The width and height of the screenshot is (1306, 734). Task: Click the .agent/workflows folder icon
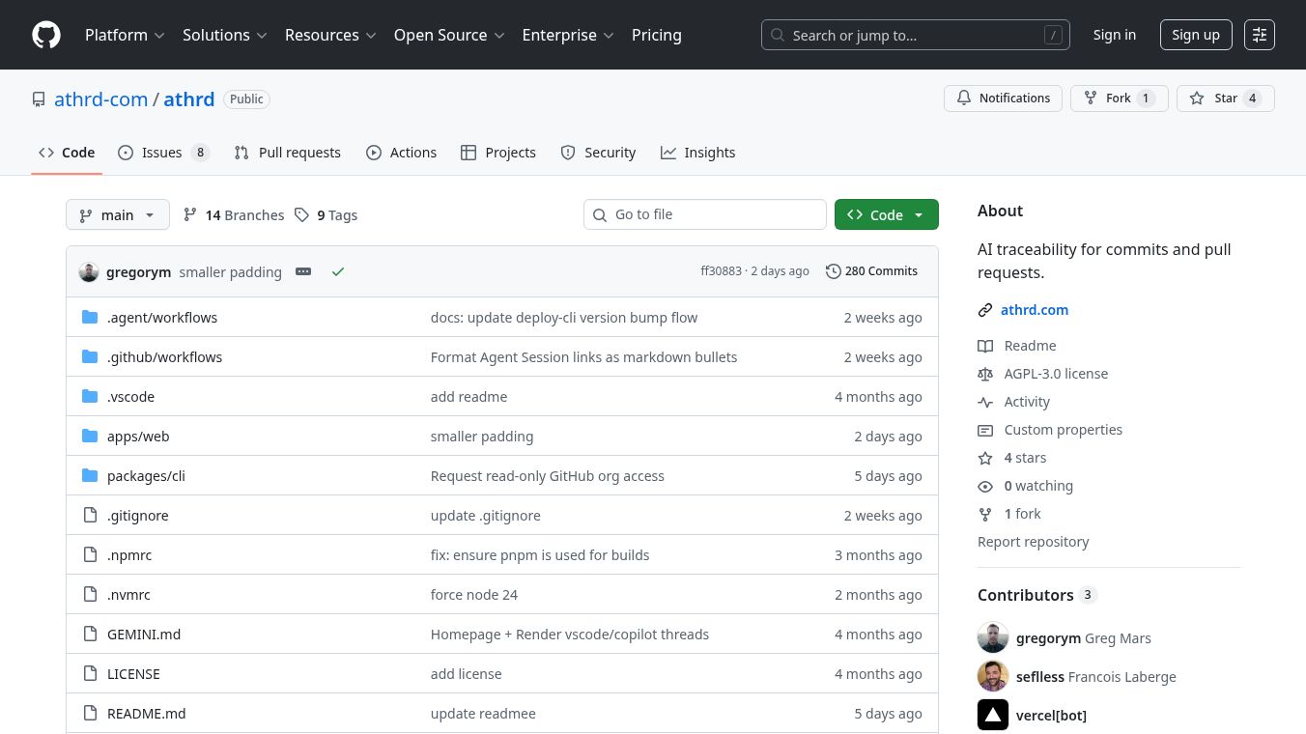coord(90,318)
